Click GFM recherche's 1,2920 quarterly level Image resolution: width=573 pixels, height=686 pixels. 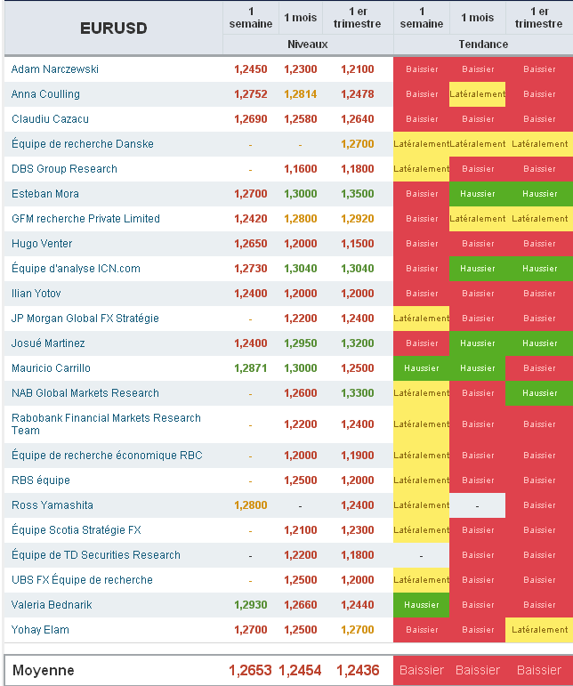[358, 219]
